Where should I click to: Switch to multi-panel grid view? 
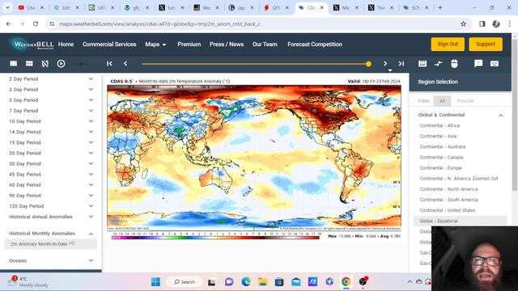click(29, 63)
